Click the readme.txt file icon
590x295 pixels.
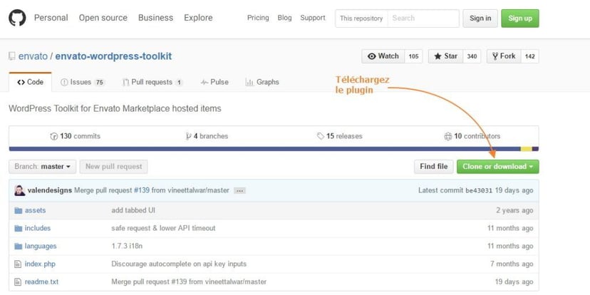(x=18, y=281)
